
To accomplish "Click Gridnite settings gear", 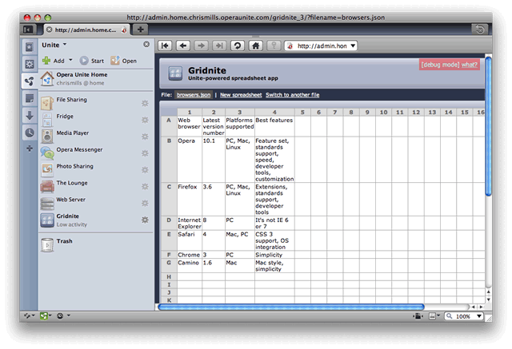I will coord(145,220).
